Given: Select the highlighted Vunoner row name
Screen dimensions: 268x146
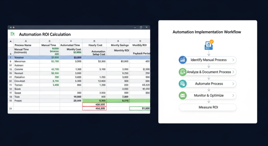Looking at the screenshot, I should [x=27, y=57].
